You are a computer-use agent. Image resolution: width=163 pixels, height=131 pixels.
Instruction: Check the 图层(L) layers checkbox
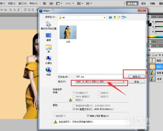[x=74, y=100]
